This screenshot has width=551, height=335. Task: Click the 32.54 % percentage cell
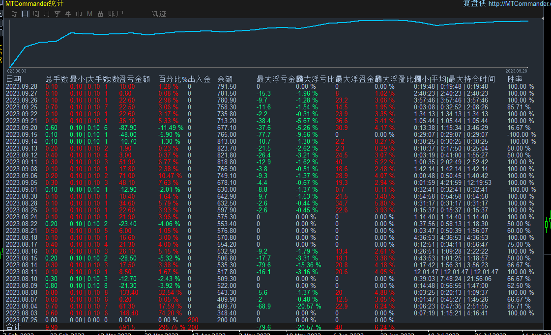click(170, 292)
